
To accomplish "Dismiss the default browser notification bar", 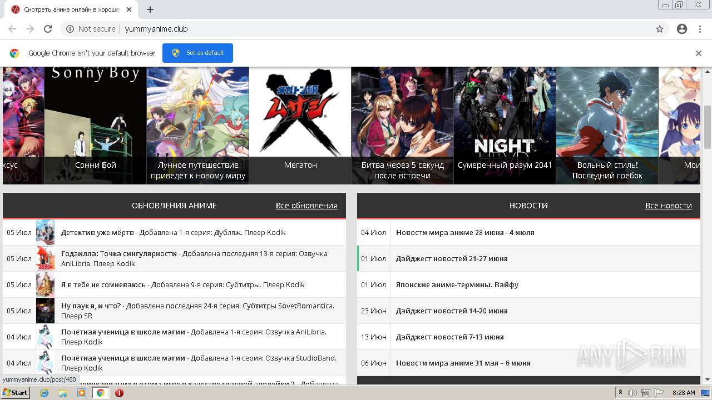I will pyautogui.click(x=699, y=53).
